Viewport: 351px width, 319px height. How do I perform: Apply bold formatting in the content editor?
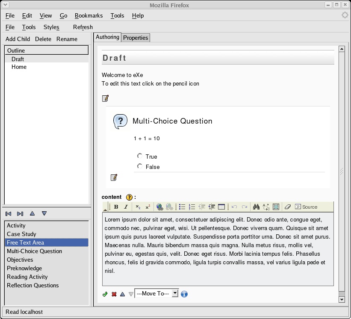pyautogui.click(x=116, y=207)
